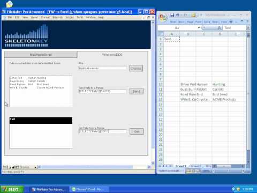Click the Get button
257x193 pixels.
[x=137, y=131]
